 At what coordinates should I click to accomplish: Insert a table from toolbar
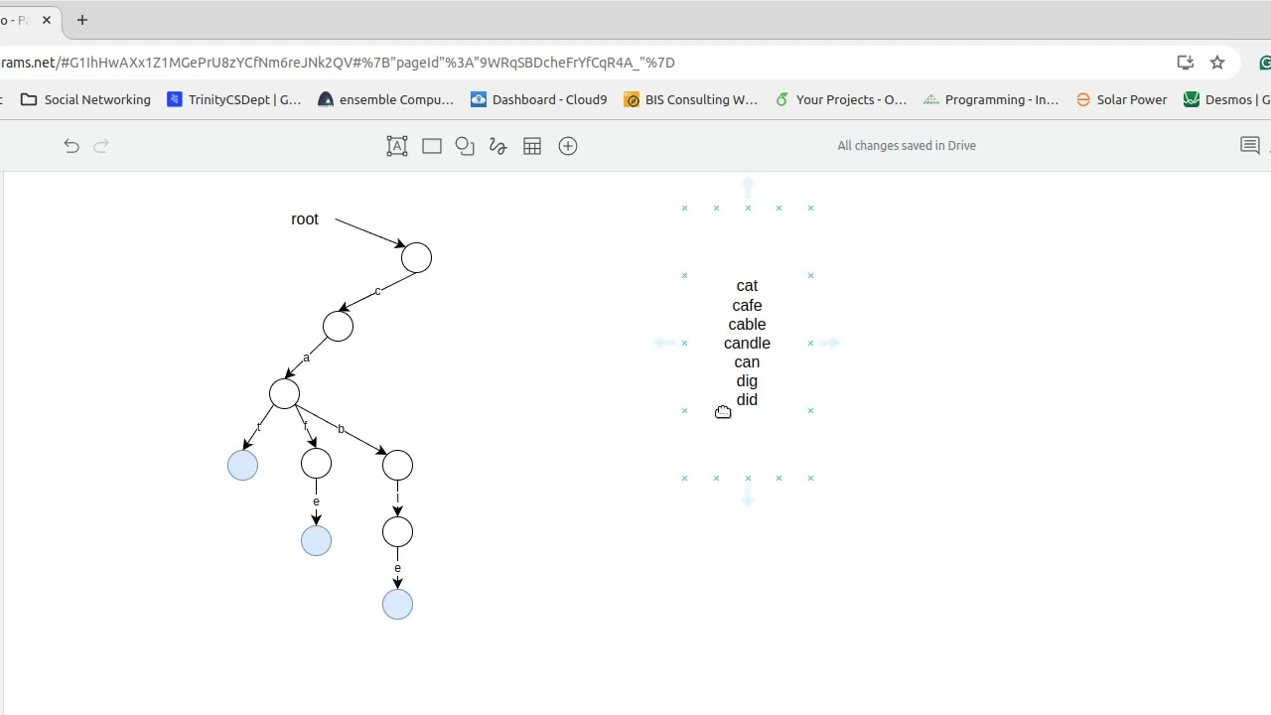[x=532, y=146]
